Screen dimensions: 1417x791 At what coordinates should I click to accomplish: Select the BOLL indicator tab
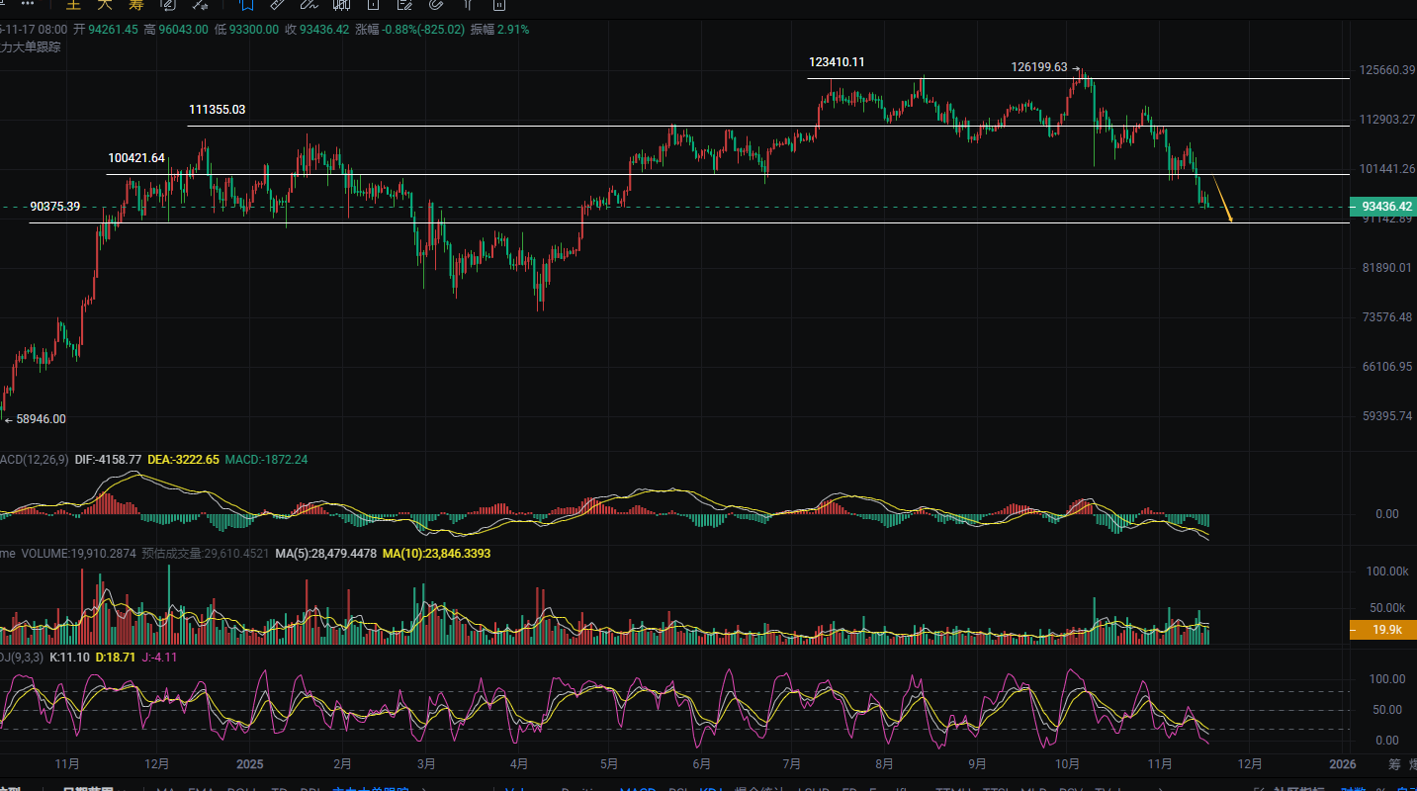[238, 788]
